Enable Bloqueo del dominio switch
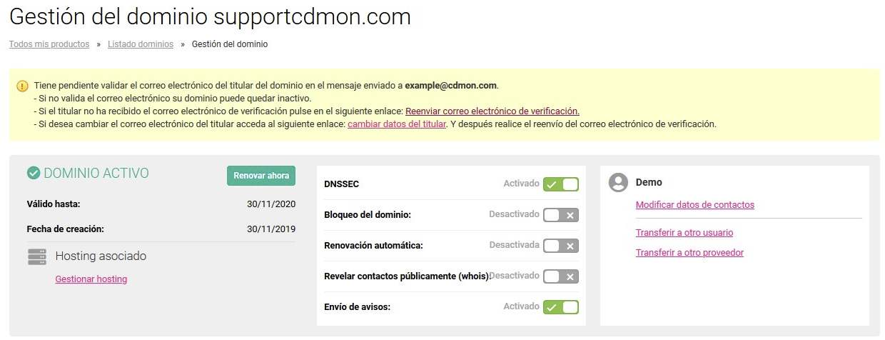The width and height of the screenshot is (885, 340). pos(561,215)
